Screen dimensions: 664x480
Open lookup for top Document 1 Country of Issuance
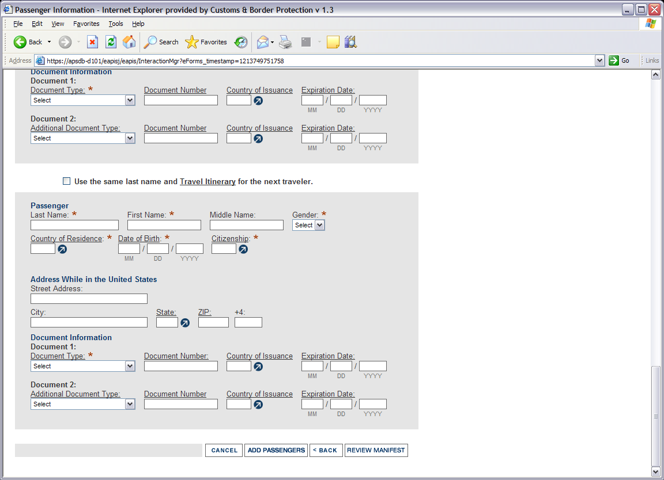click(258, 101)
